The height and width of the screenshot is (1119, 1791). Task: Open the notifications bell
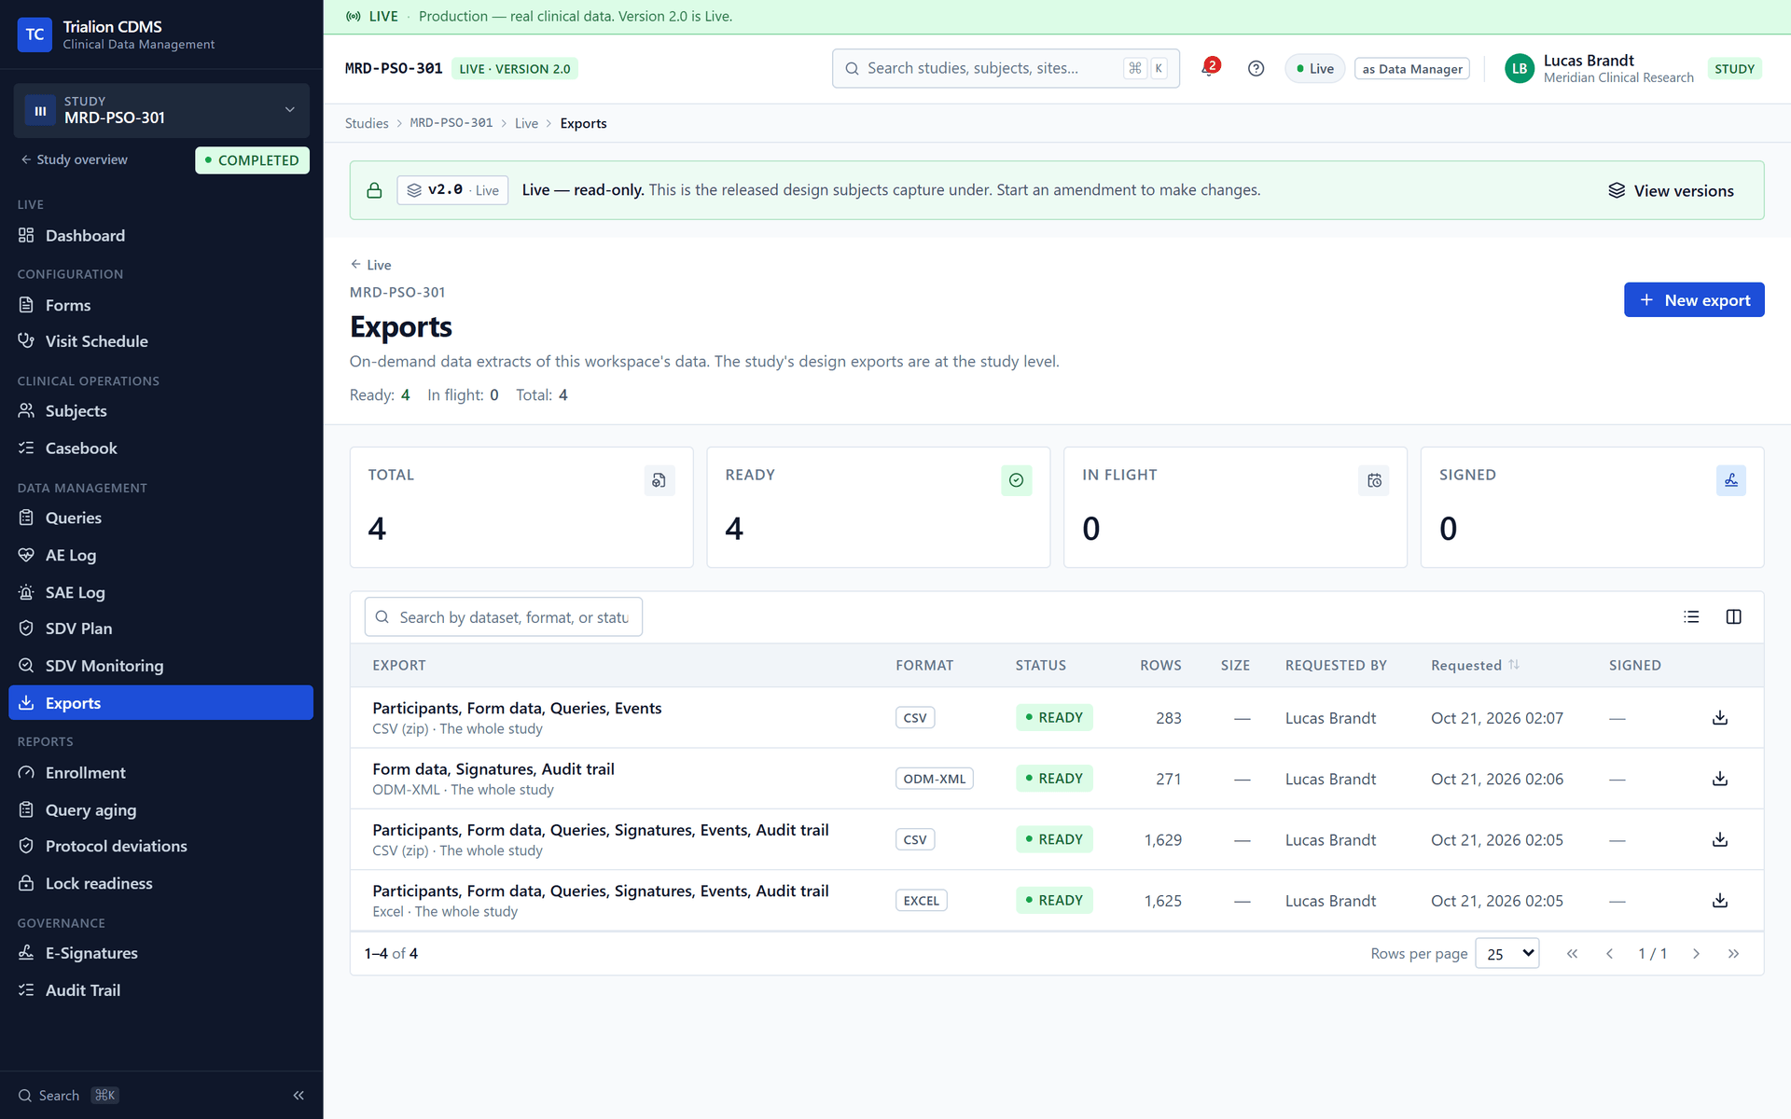pos(1209,68)
